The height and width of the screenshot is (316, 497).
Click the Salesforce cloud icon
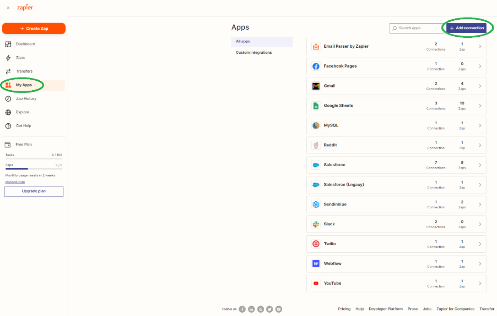[316, 165]
